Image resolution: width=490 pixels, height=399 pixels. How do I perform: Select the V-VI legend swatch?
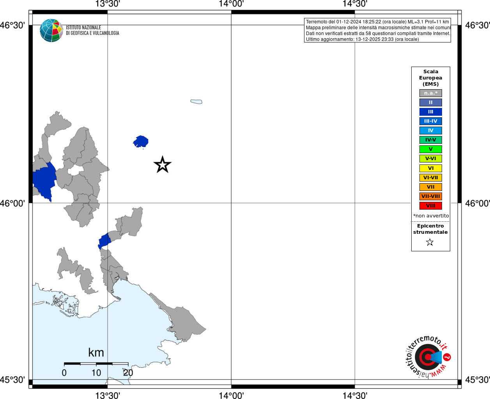pos(431,159)
